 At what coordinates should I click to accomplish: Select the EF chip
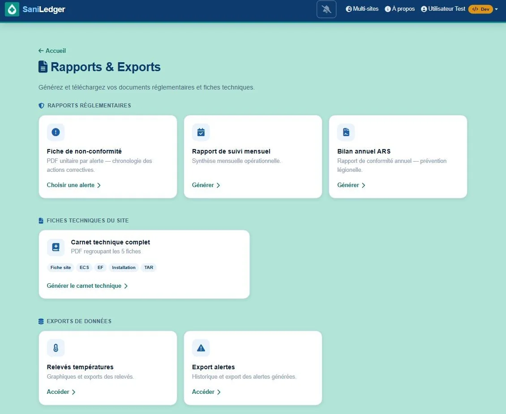100,267
